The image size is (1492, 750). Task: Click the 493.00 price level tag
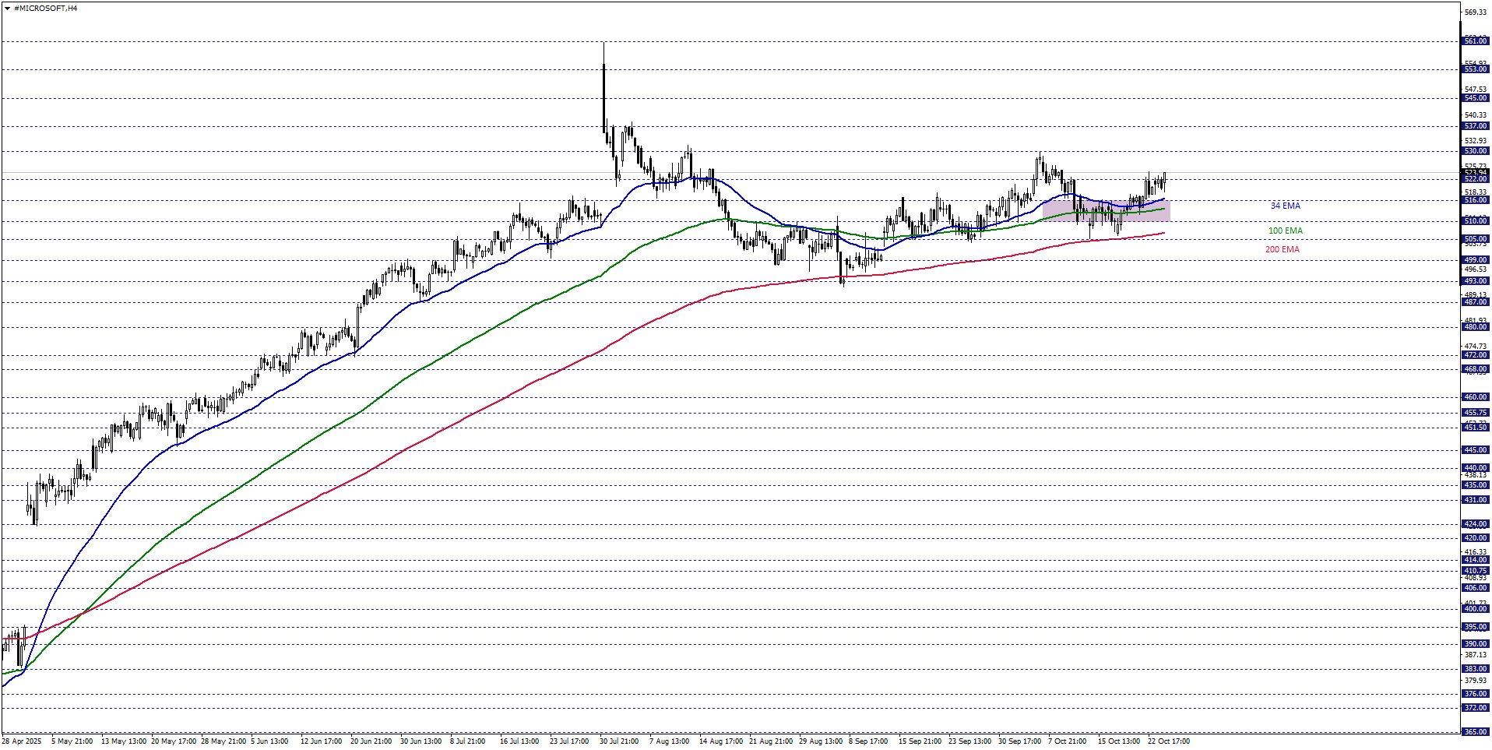1475,281
